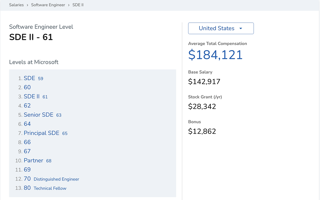Open the SDE 59 level link

pos(33,78)
